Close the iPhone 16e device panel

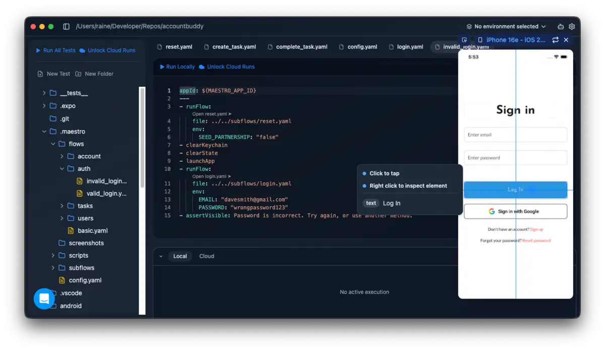(x=566, y=40)
